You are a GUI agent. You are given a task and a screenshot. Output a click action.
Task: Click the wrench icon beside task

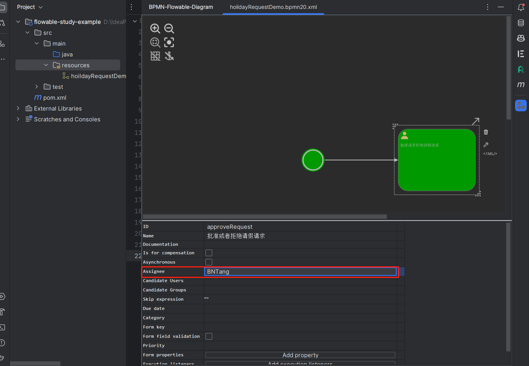point(486,145)
